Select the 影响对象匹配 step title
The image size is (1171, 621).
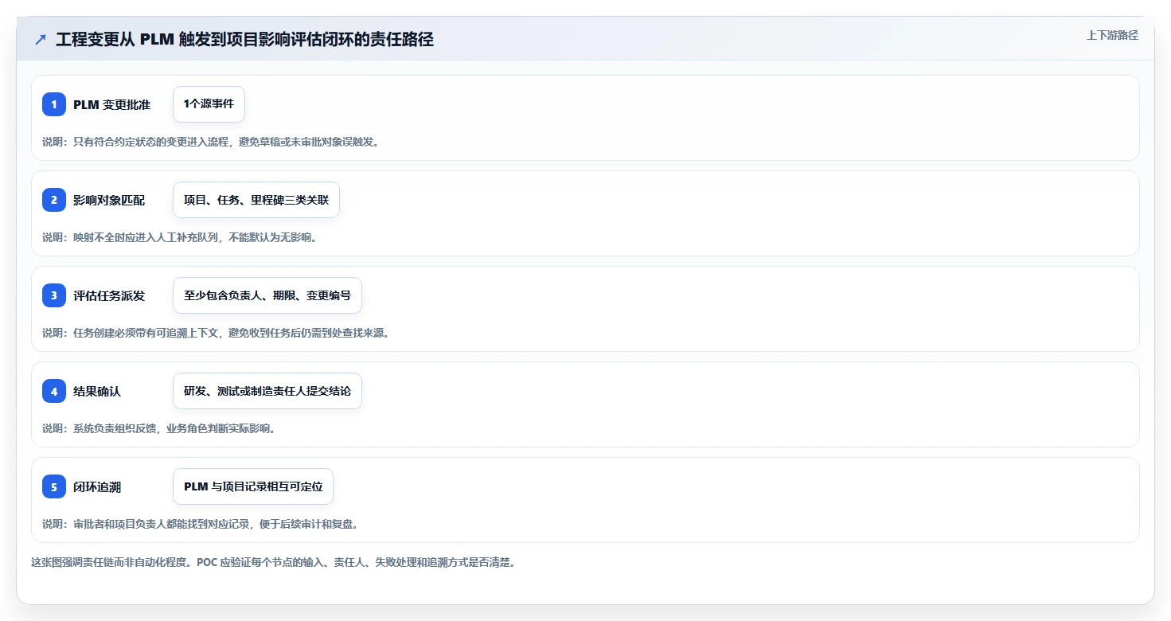109,200
